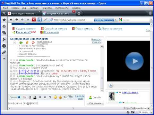This screenshot has height=115, width=154.
Task: Toggle the private message option
Action: coord(15,97)
